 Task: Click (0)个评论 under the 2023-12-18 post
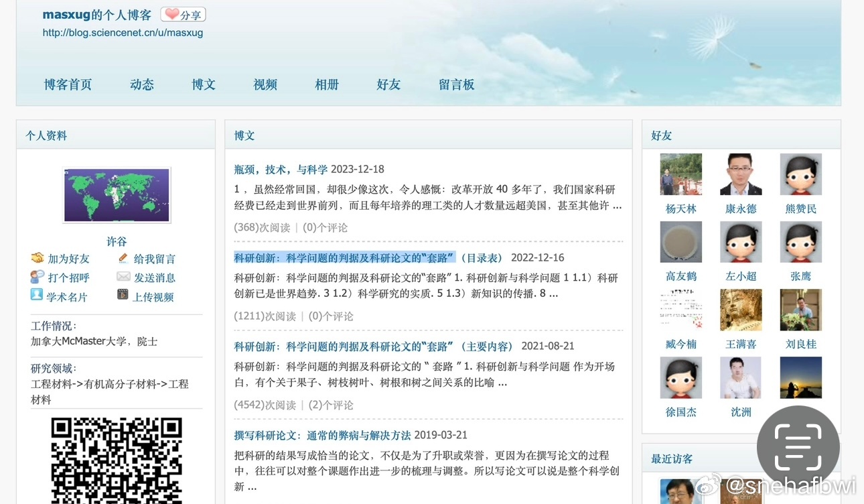(x=325, y=227)
